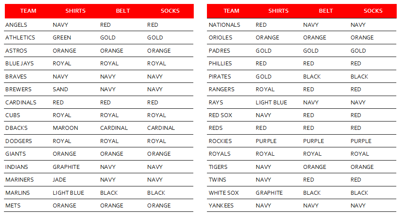Click the NATIONALS team name
This screenshot has height=218, width=402.
click(x=225, y=25)
